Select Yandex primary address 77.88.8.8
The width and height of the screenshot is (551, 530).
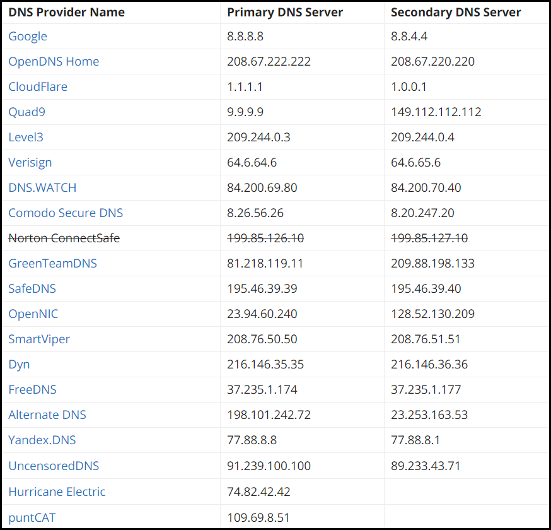(252, 440)
